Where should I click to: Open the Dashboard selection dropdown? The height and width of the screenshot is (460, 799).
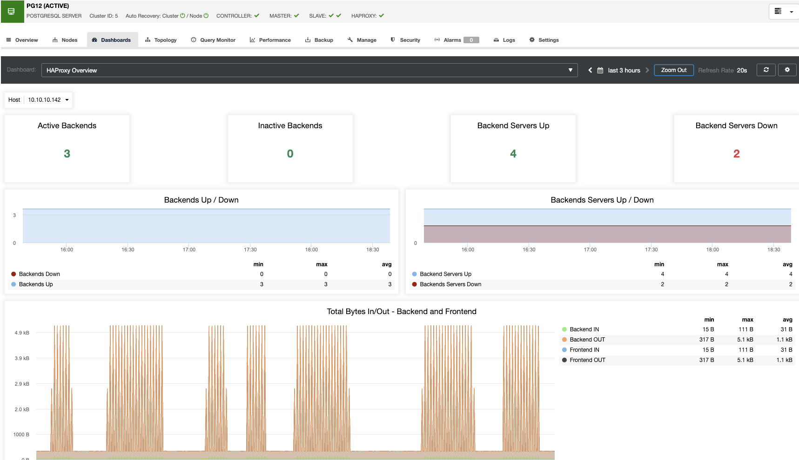coord(571,70)
